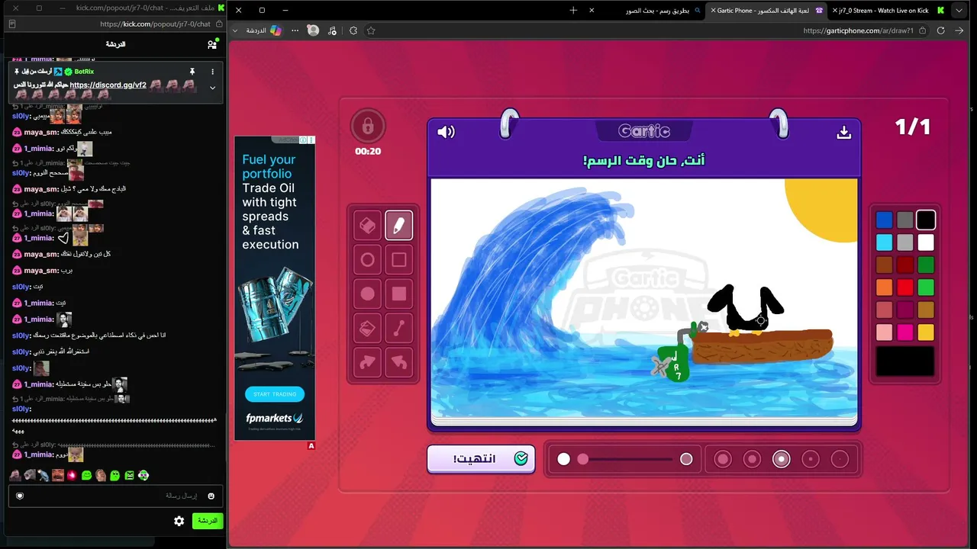Screen dimensions: 977x549
Task: Click the message input field in chat
Action: click(x=115, y=496)
